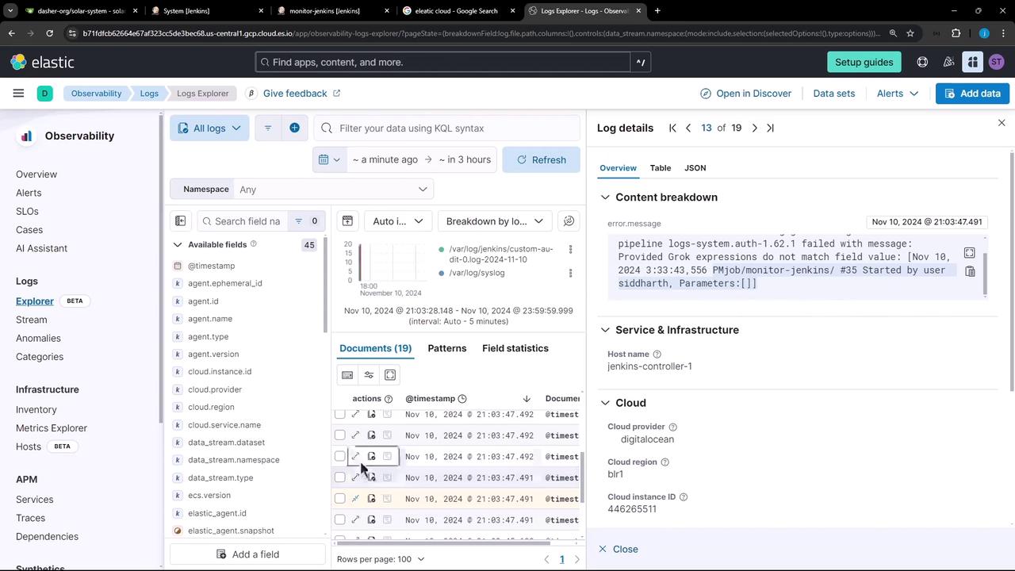Click Open in Discover link
The image size is (1015, 571).
(746, 94)
